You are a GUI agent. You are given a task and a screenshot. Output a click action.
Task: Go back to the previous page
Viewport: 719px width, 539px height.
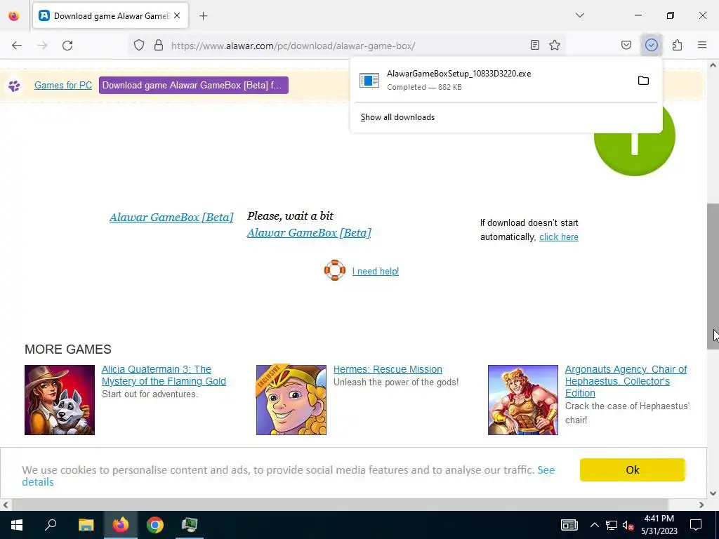click(x=17, y=46)
